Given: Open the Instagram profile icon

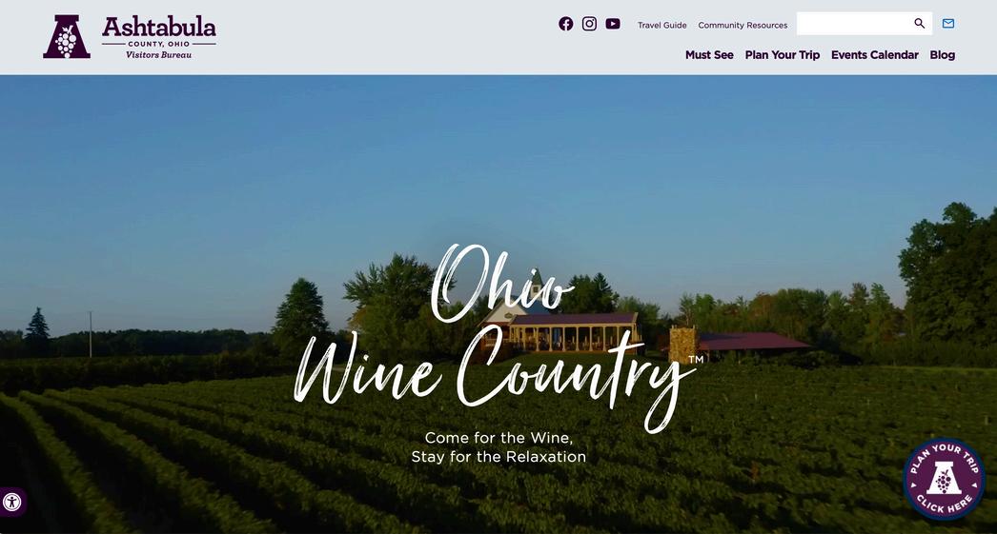Looking at the screenshot, I should pos(589,24).
